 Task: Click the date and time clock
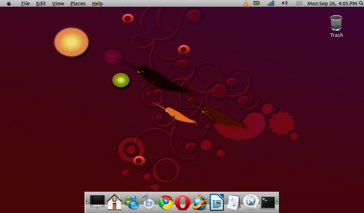[x=332, y=4]
